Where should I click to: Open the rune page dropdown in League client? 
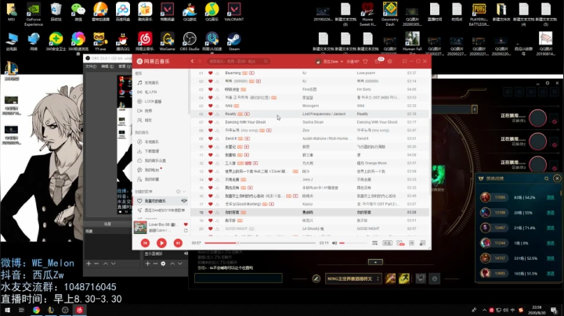point(352,278)
